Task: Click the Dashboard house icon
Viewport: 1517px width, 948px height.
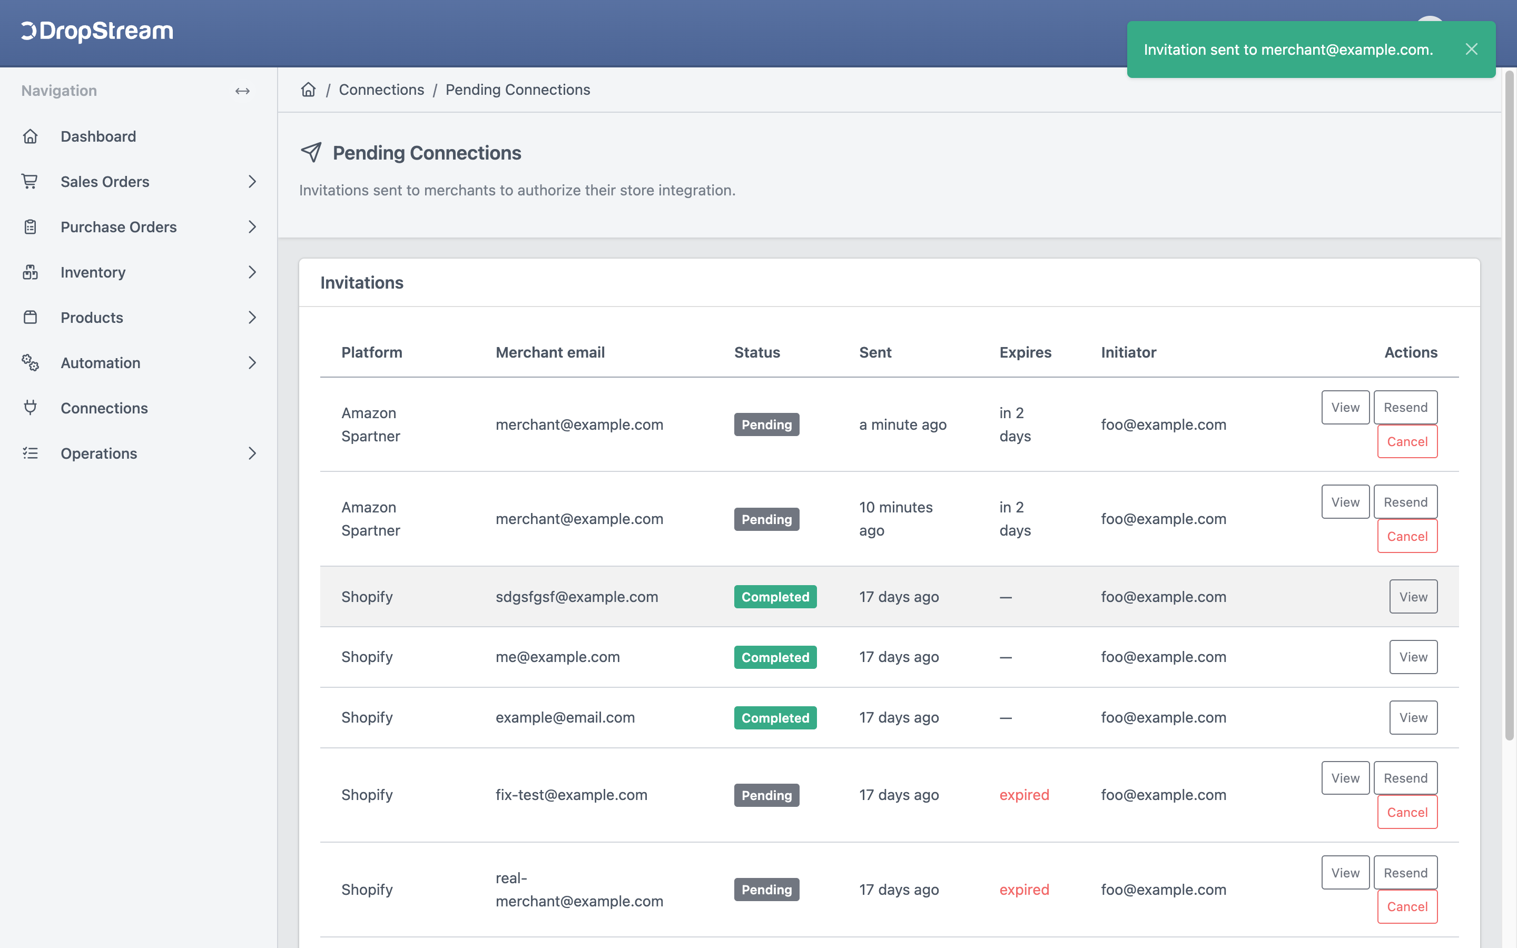Action: coord(30,136)
